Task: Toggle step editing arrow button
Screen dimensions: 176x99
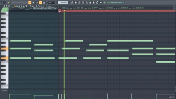Action: (33, 2)
